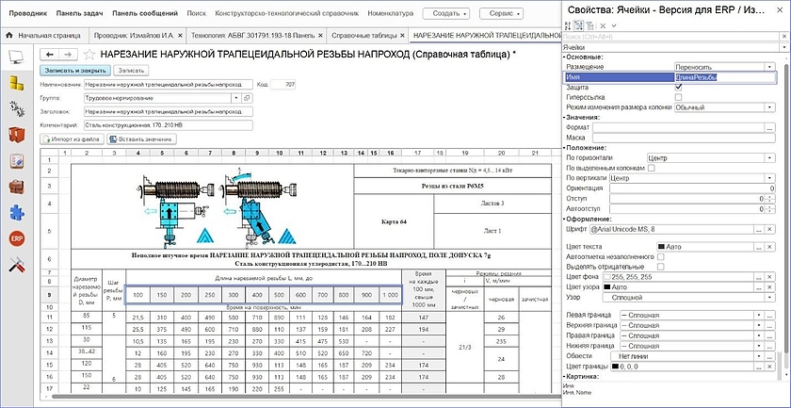Click the Записать и закрыть button
791x408 pixels.
[74, 71]
